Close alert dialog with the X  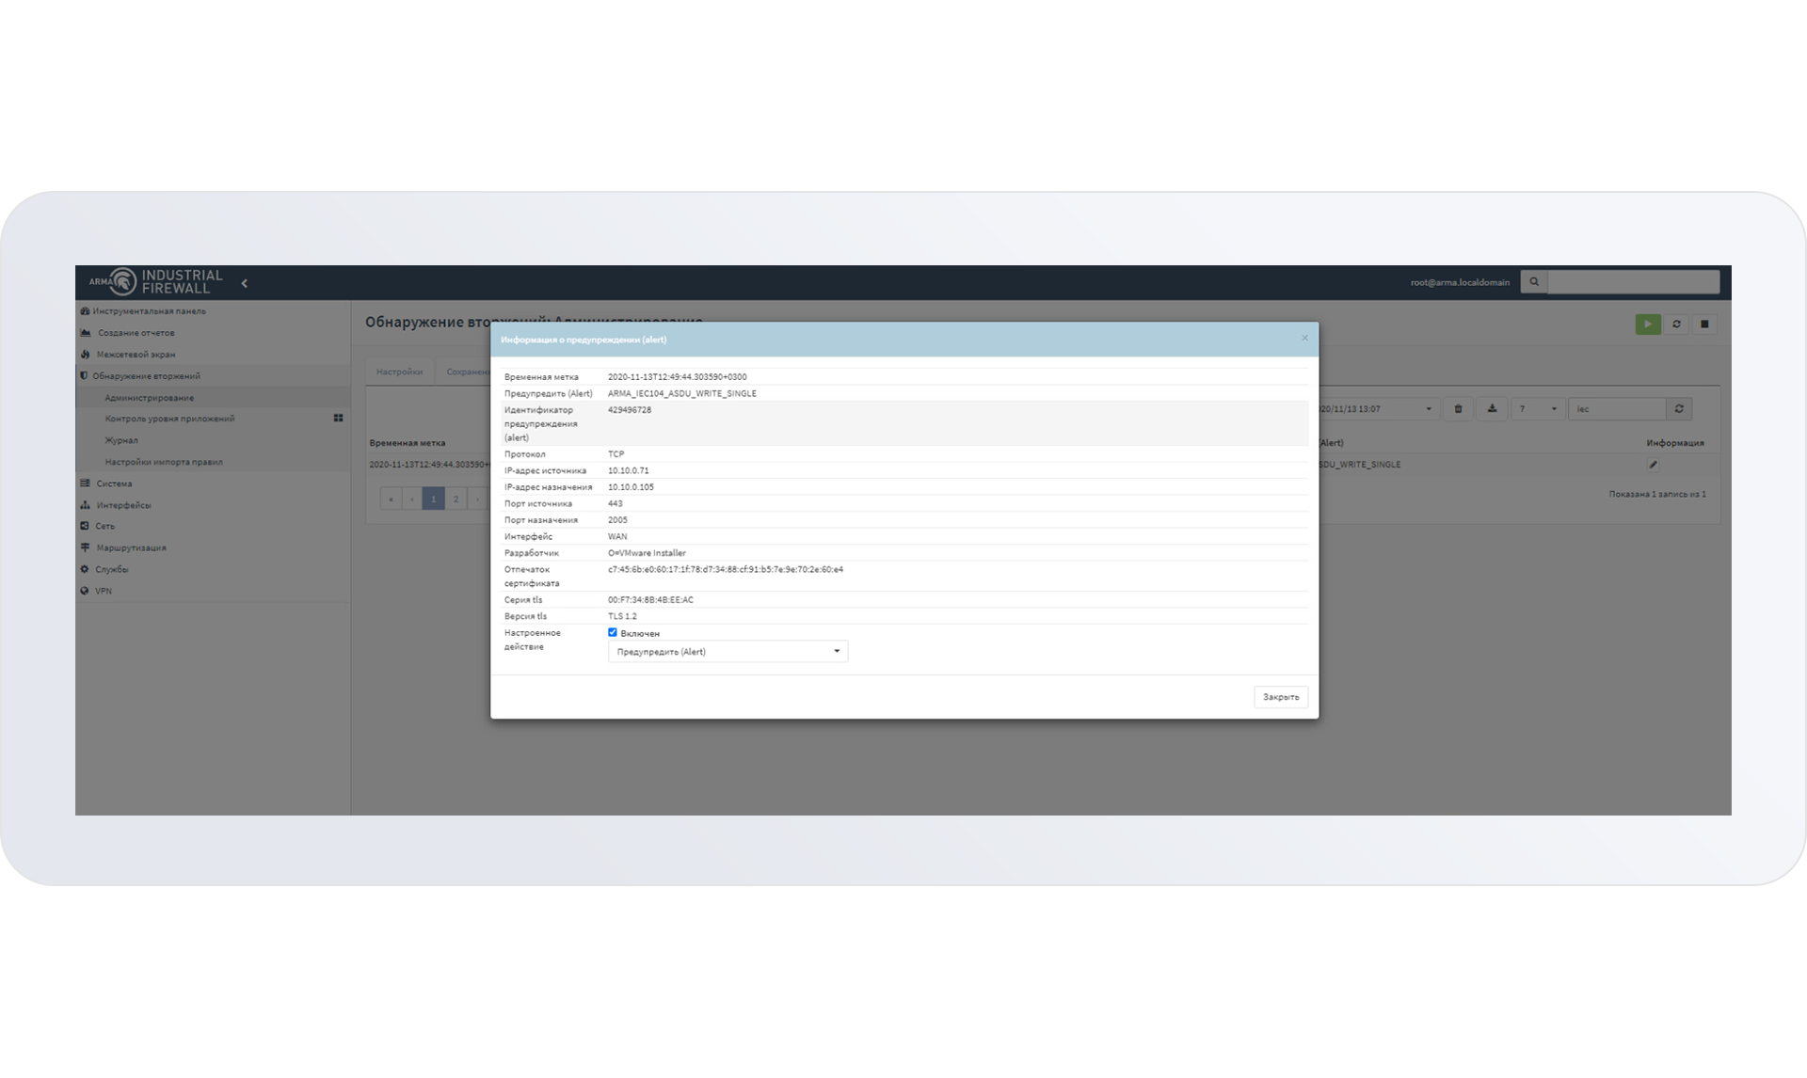click(1304, 339)
